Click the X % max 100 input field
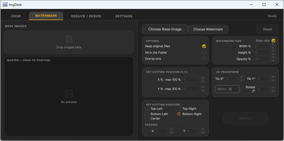Screen dimensions: 284x141 click(x=190, y=80)
